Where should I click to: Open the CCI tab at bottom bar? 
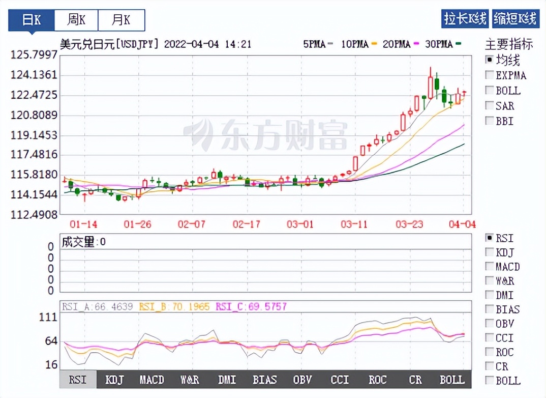pyautogui.click(x=340, y=379)
